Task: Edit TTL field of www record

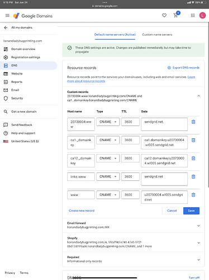Action: [130, 195]
